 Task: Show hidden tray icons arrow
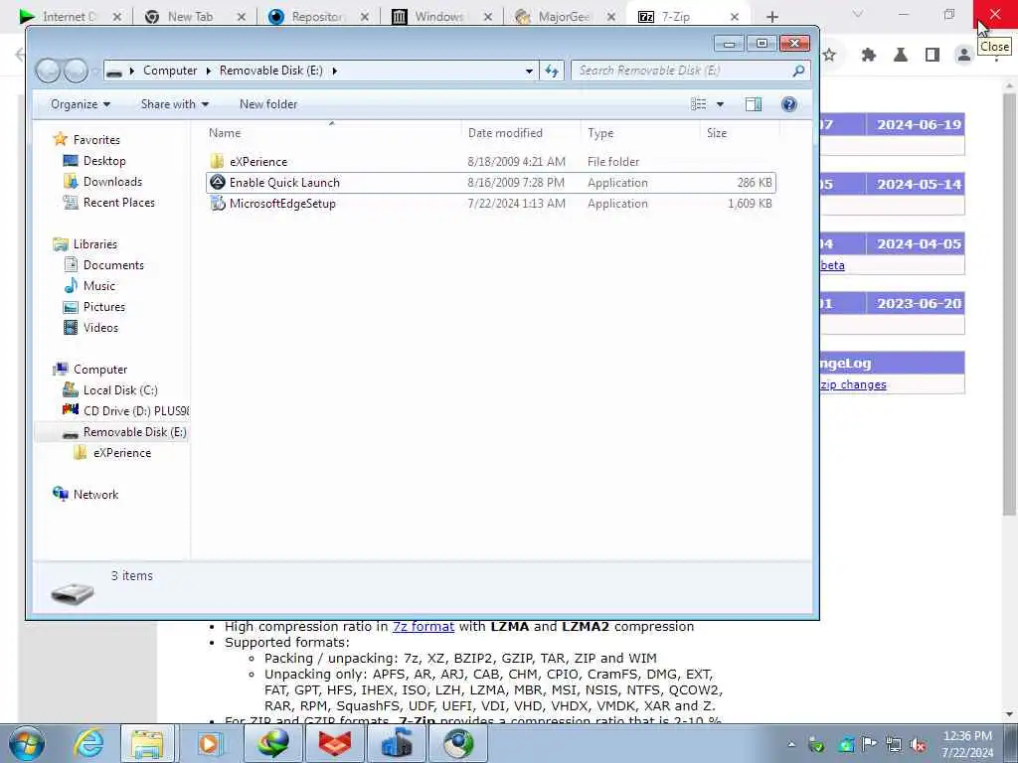point(791,744)
